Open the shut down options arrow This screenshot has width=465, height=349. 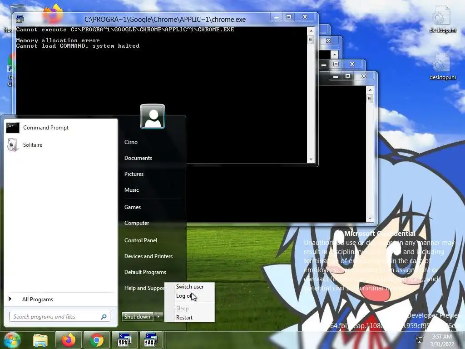158,317
